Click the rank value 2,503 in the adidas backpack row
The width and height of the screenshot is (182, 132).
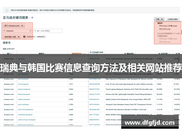point(71,100)
